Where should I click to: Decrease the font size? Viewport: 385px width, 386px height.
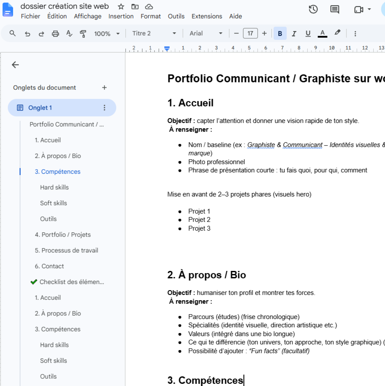tap(236, 33)
